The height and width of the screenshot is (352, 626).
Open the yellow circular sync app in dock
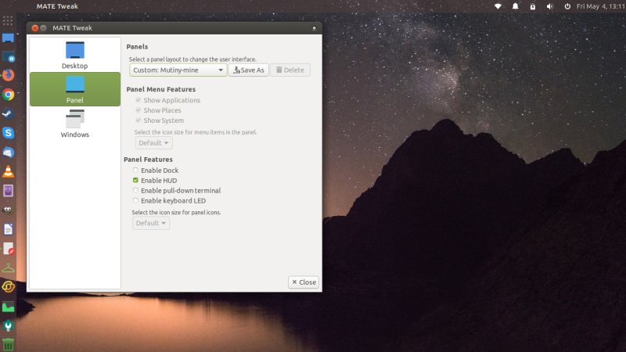click(x=8, y=286)
